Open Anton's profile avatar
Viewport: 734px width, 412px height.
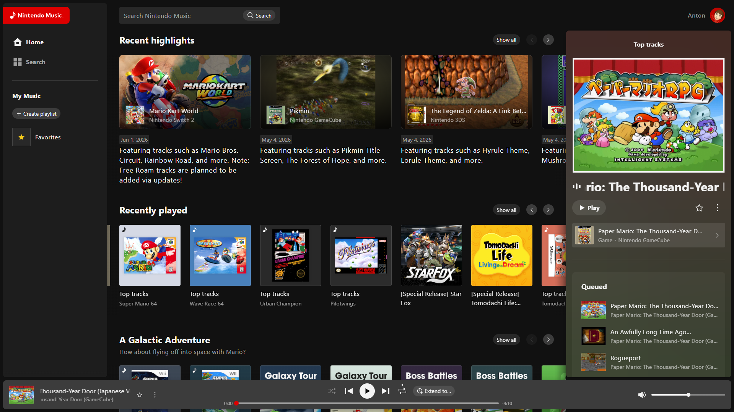tap(717, 15)
